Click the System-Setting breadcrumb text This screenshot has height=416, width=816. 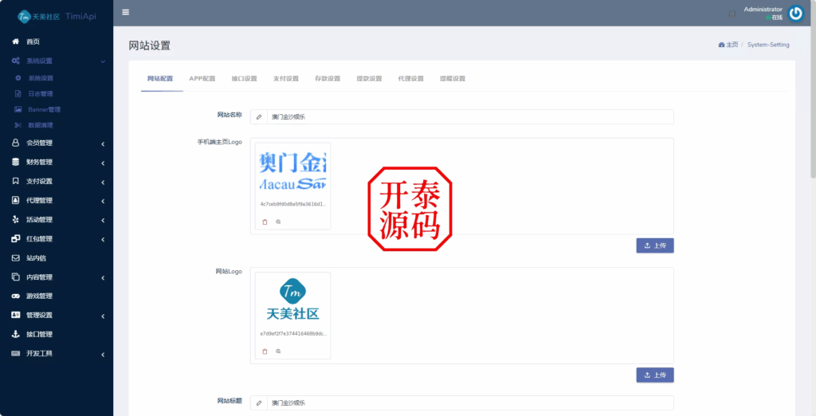click(768, 45)
